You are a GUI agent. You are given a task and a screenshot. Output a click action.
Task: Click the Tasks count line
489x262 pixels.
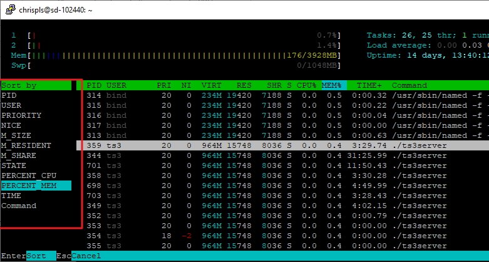[x=428, y=35]
